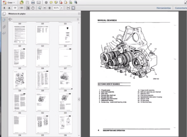Viewport: 187px width, 137px height.
Task: Open the zoom level dropdown arrow
Action: [x=62, y=8]
